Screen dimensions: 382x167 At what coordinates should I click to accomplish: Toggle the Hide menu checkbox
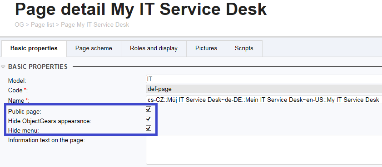click(149, 128)
